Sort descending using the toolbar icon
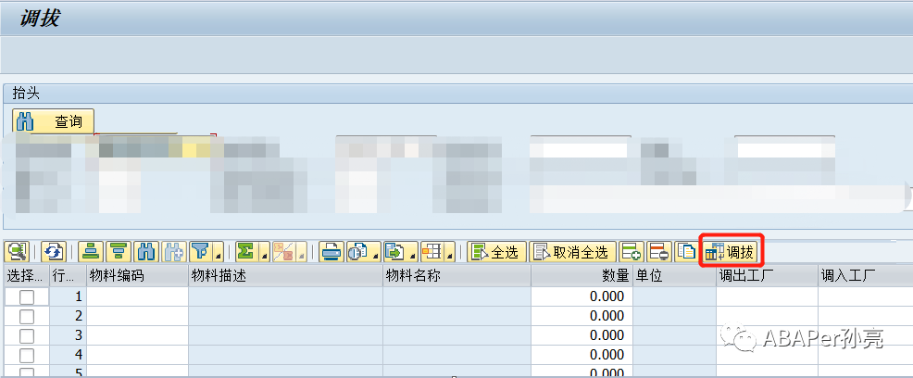Screen dimensions: 913x378 point(119,252)
